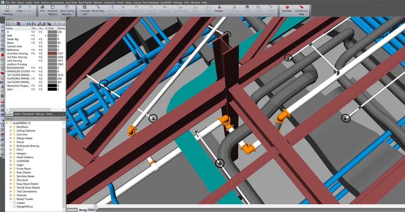The width and height of the screenshot is (405, 212).
Task: Switch to the Parts Book tab
Action: [x=28, y=114]
